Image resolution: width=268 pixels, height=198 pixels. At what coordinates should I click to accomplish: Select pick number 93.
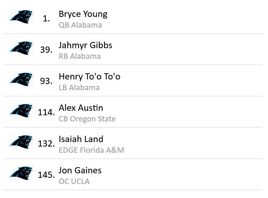[x=46, y=81]
